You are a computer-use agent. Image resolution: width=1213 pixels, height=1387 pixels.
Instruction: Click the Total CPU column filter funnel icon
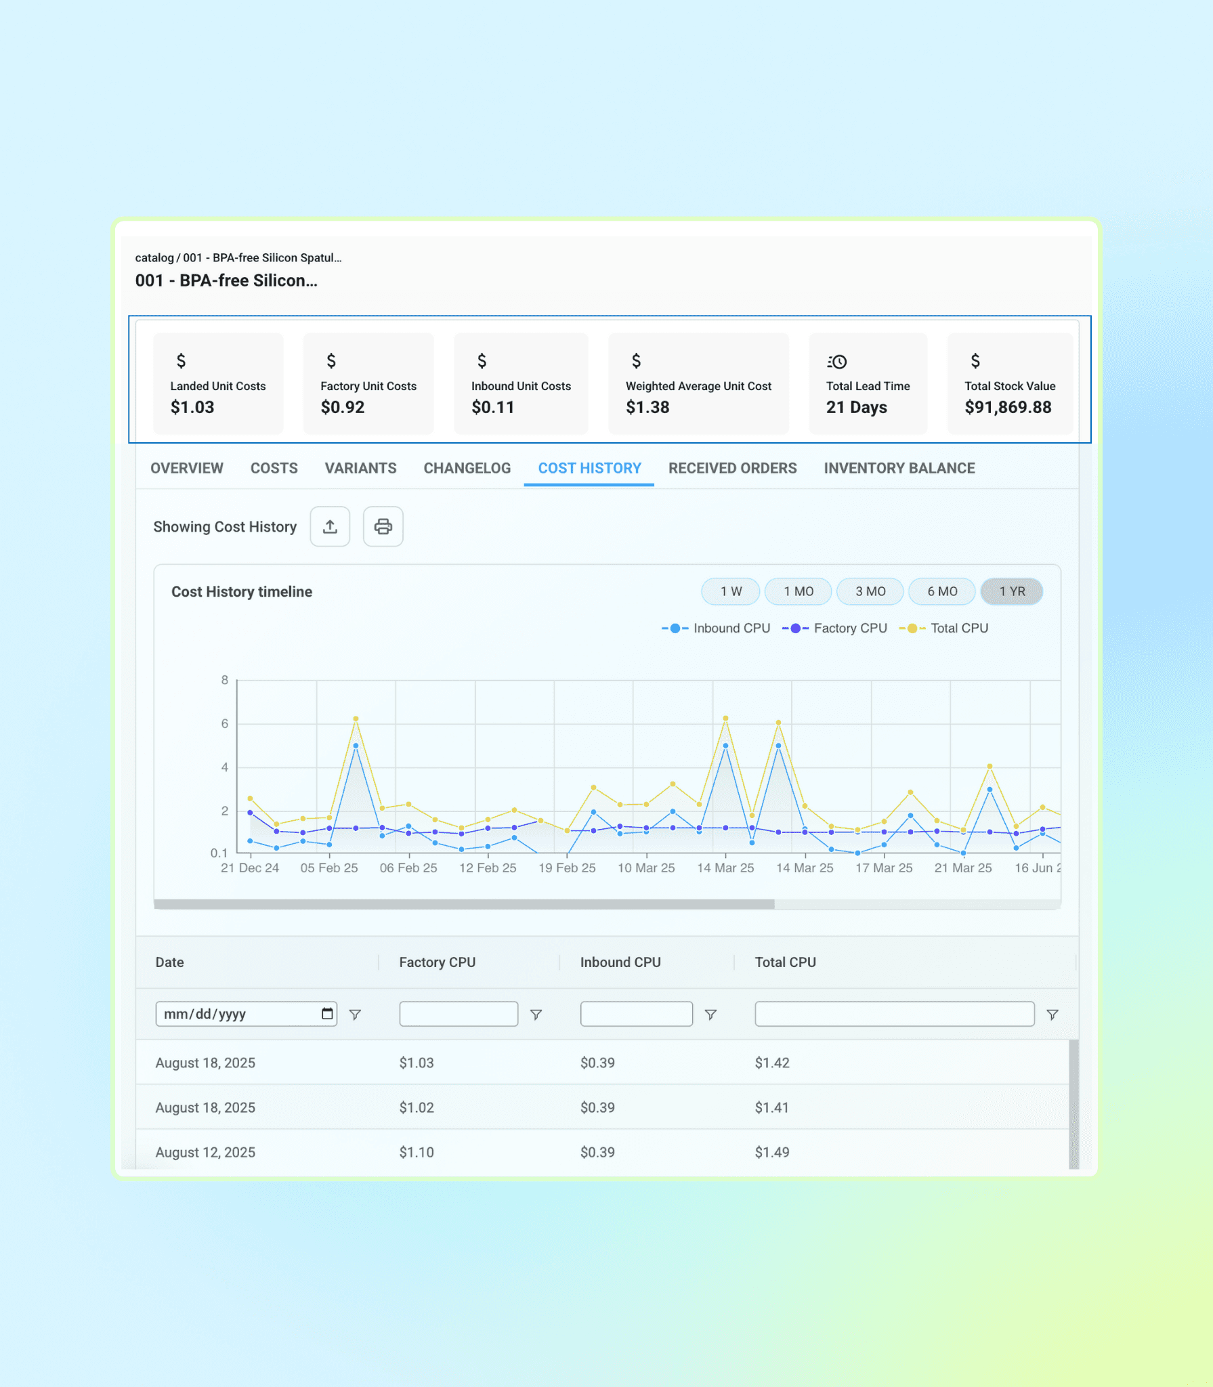coord(1052,1015)
